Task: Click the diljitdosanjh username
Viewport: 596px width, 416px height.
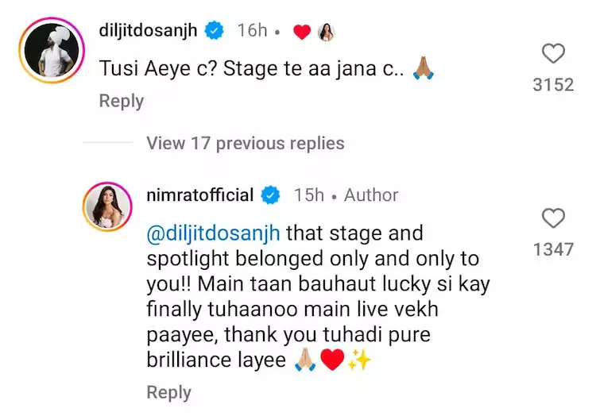Action: tap(148, 30)
